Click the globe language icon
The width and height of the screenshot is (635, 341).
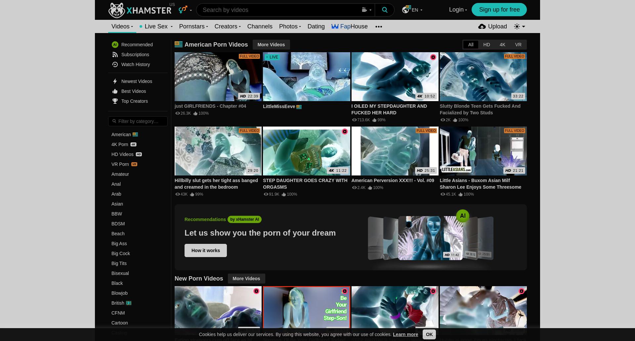tap(406, 10)
